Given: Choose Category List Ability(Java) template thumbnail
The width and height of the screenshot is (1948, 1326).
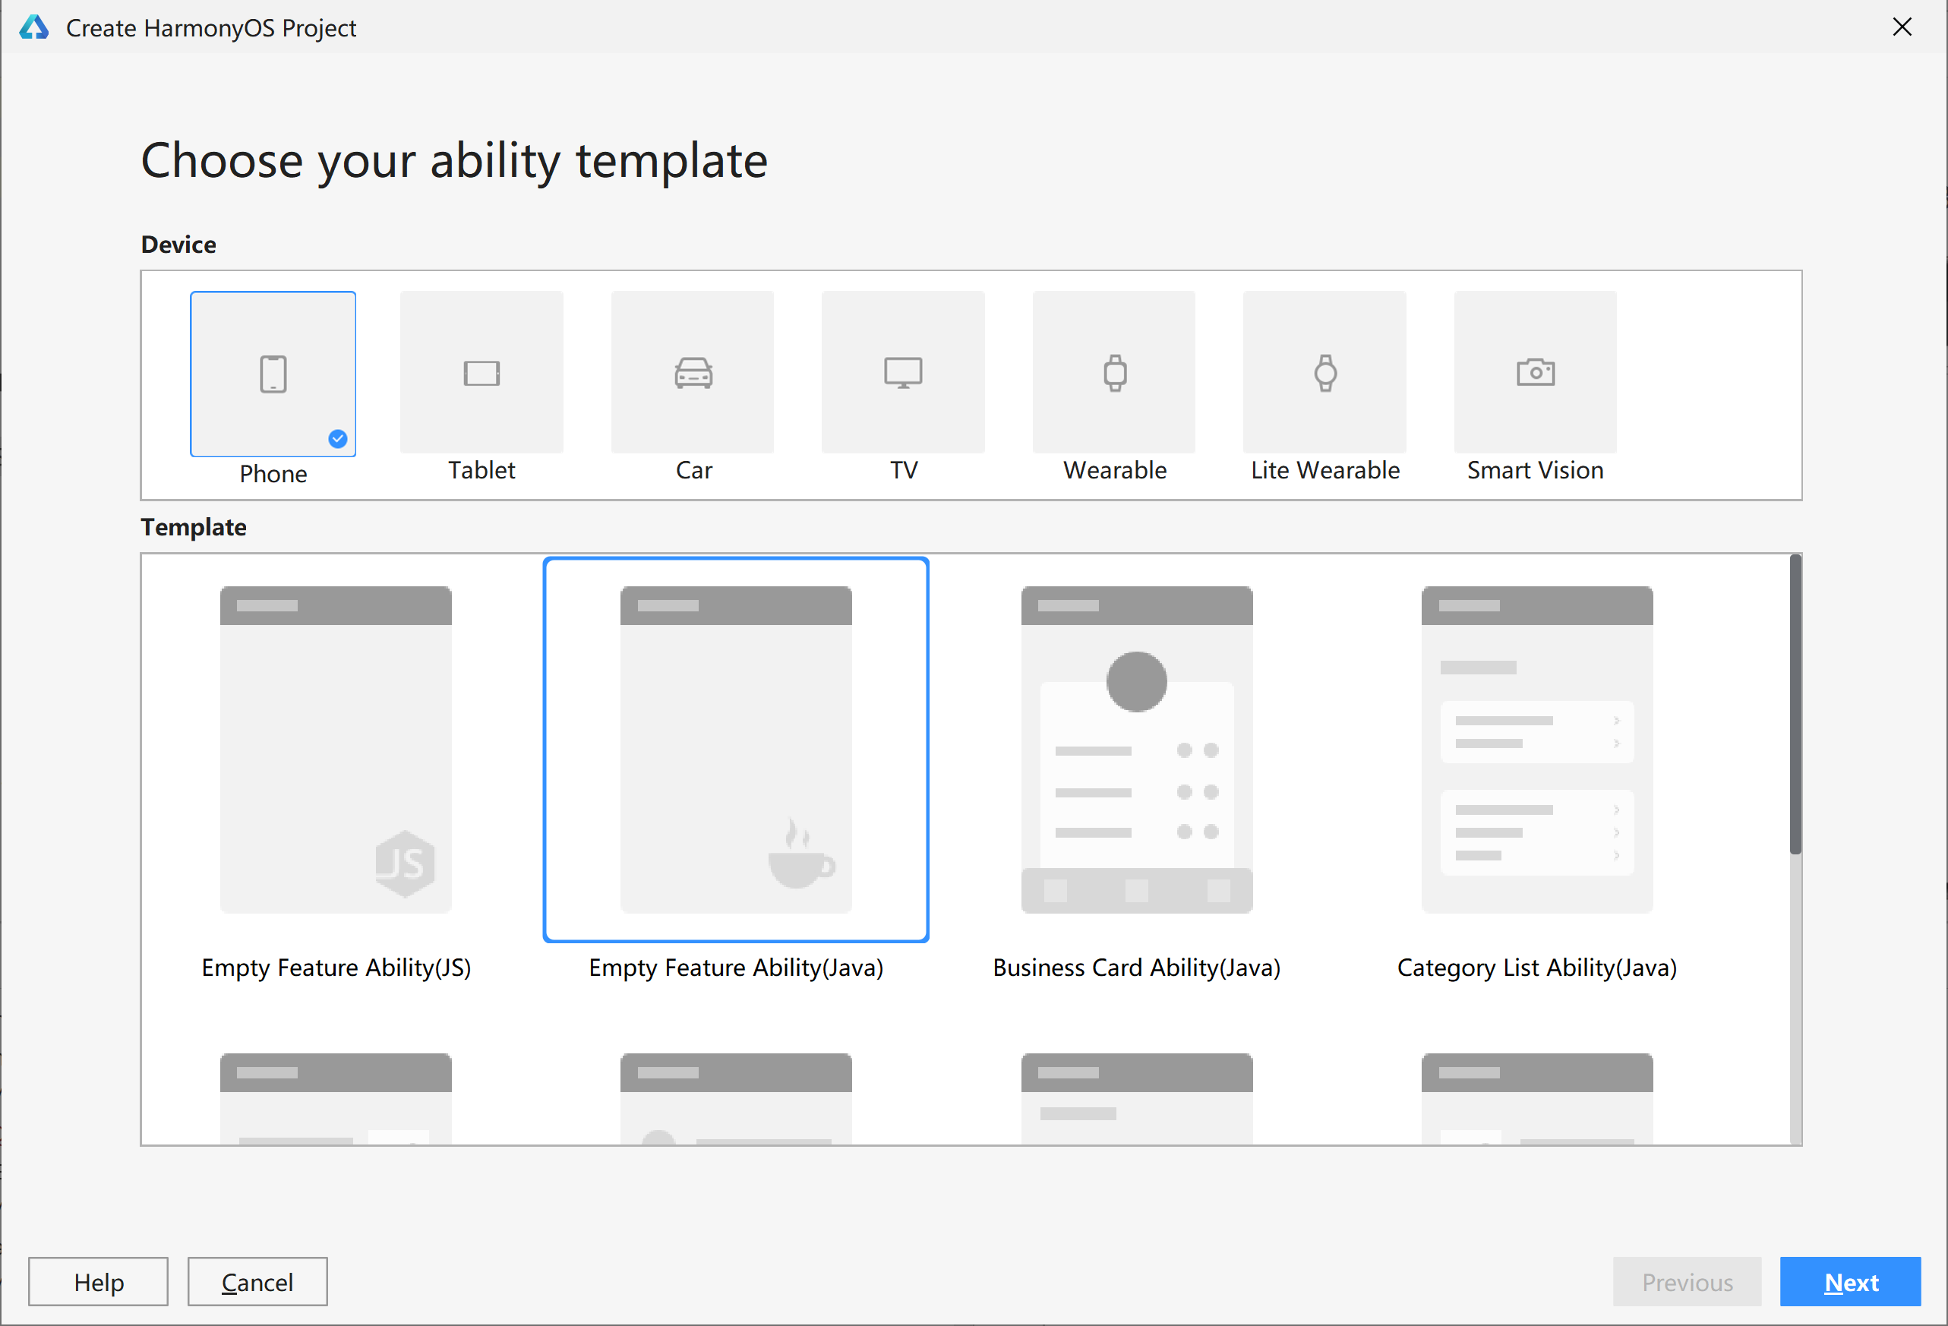Looking at the screenshot, I should tap(1537, 750).
